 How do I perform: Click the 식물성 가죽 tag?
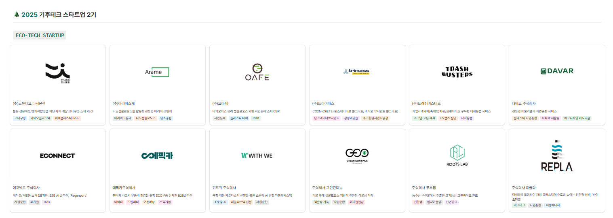(x=321, y=202)
